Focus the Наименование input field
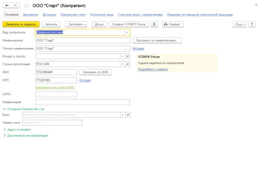The width and height of the screenshot is (260, 170). coord(83,40)
